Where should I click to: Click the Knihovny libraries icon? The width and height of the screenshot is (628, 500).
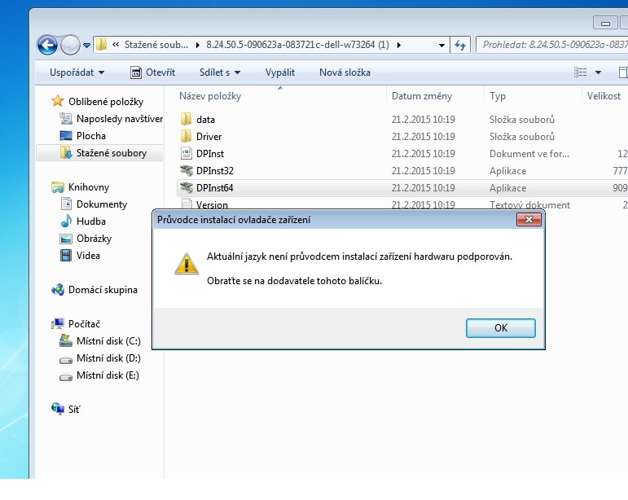click(58, 187)
